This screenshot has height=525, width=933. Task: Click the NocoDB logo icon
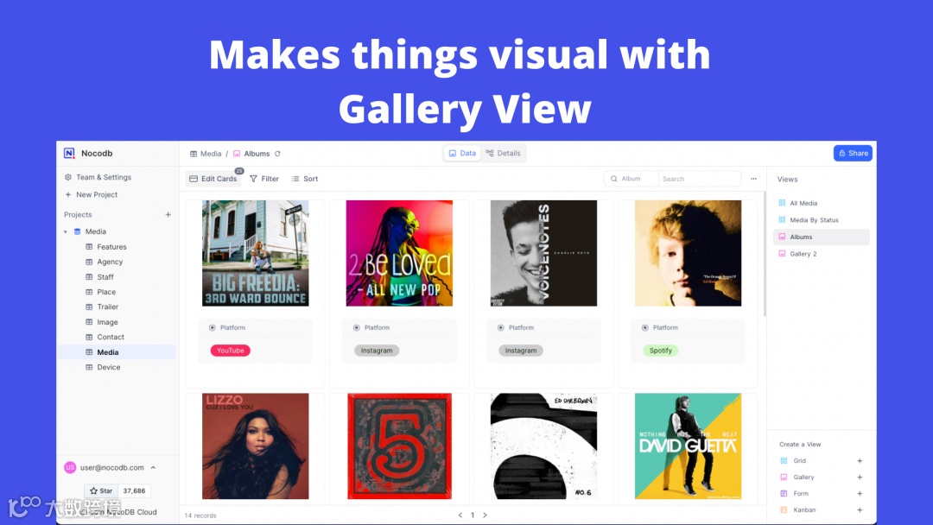(x=69, y=154)
